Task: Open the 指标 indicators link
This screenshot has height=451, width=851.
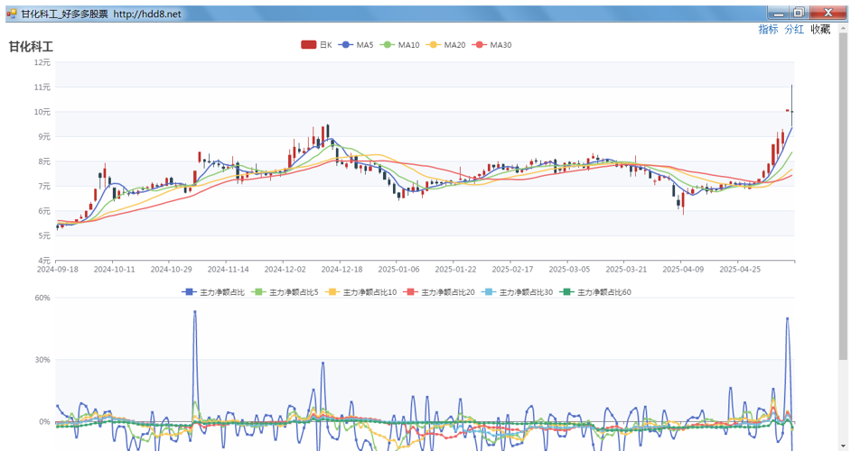Action: 768,29
